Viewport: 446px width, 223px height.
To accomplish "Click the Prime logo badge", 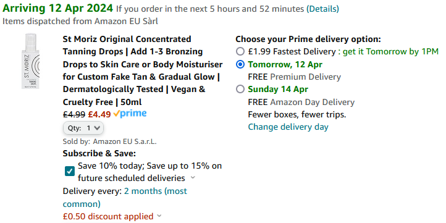I will coord(130,114).
